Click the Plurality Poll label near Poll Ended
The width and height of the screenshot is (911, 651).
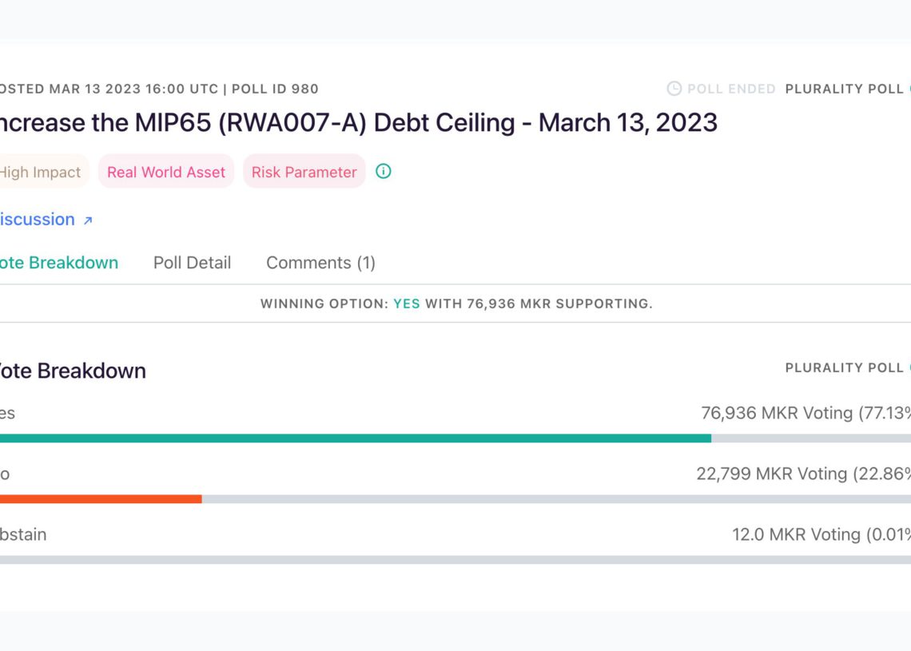tap(844, 89)
